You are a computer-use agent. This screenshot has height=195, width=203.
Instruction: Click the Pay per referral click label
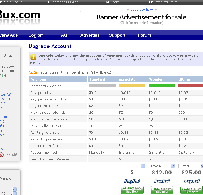tap(48, 99)
